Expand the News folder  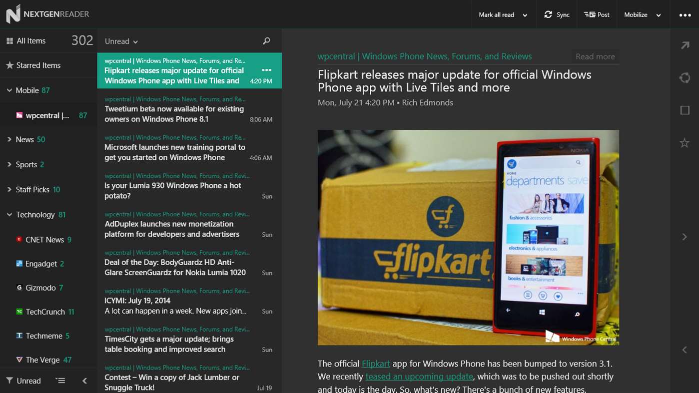(x=9, y=139)
